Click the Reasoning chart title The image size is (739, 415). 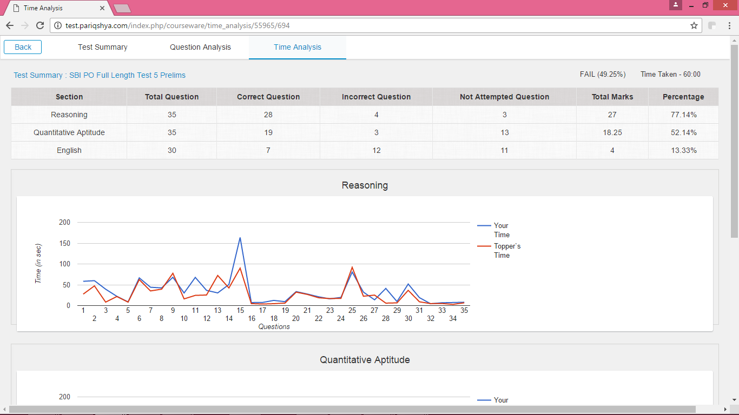click(x=365, y=185)
